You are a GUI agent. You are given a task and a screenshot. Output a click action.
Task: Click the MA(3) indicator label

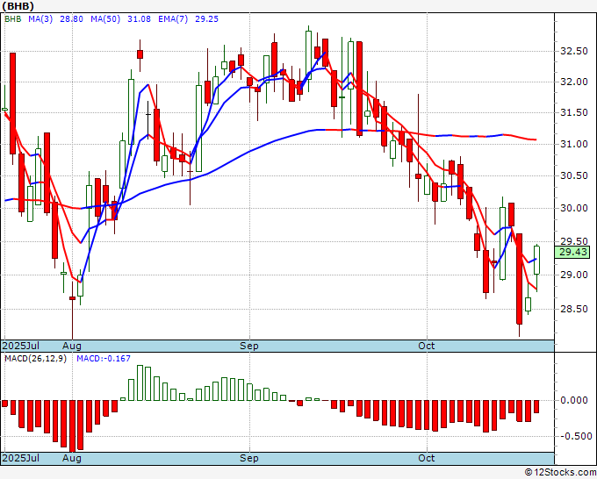pos(40,19)
